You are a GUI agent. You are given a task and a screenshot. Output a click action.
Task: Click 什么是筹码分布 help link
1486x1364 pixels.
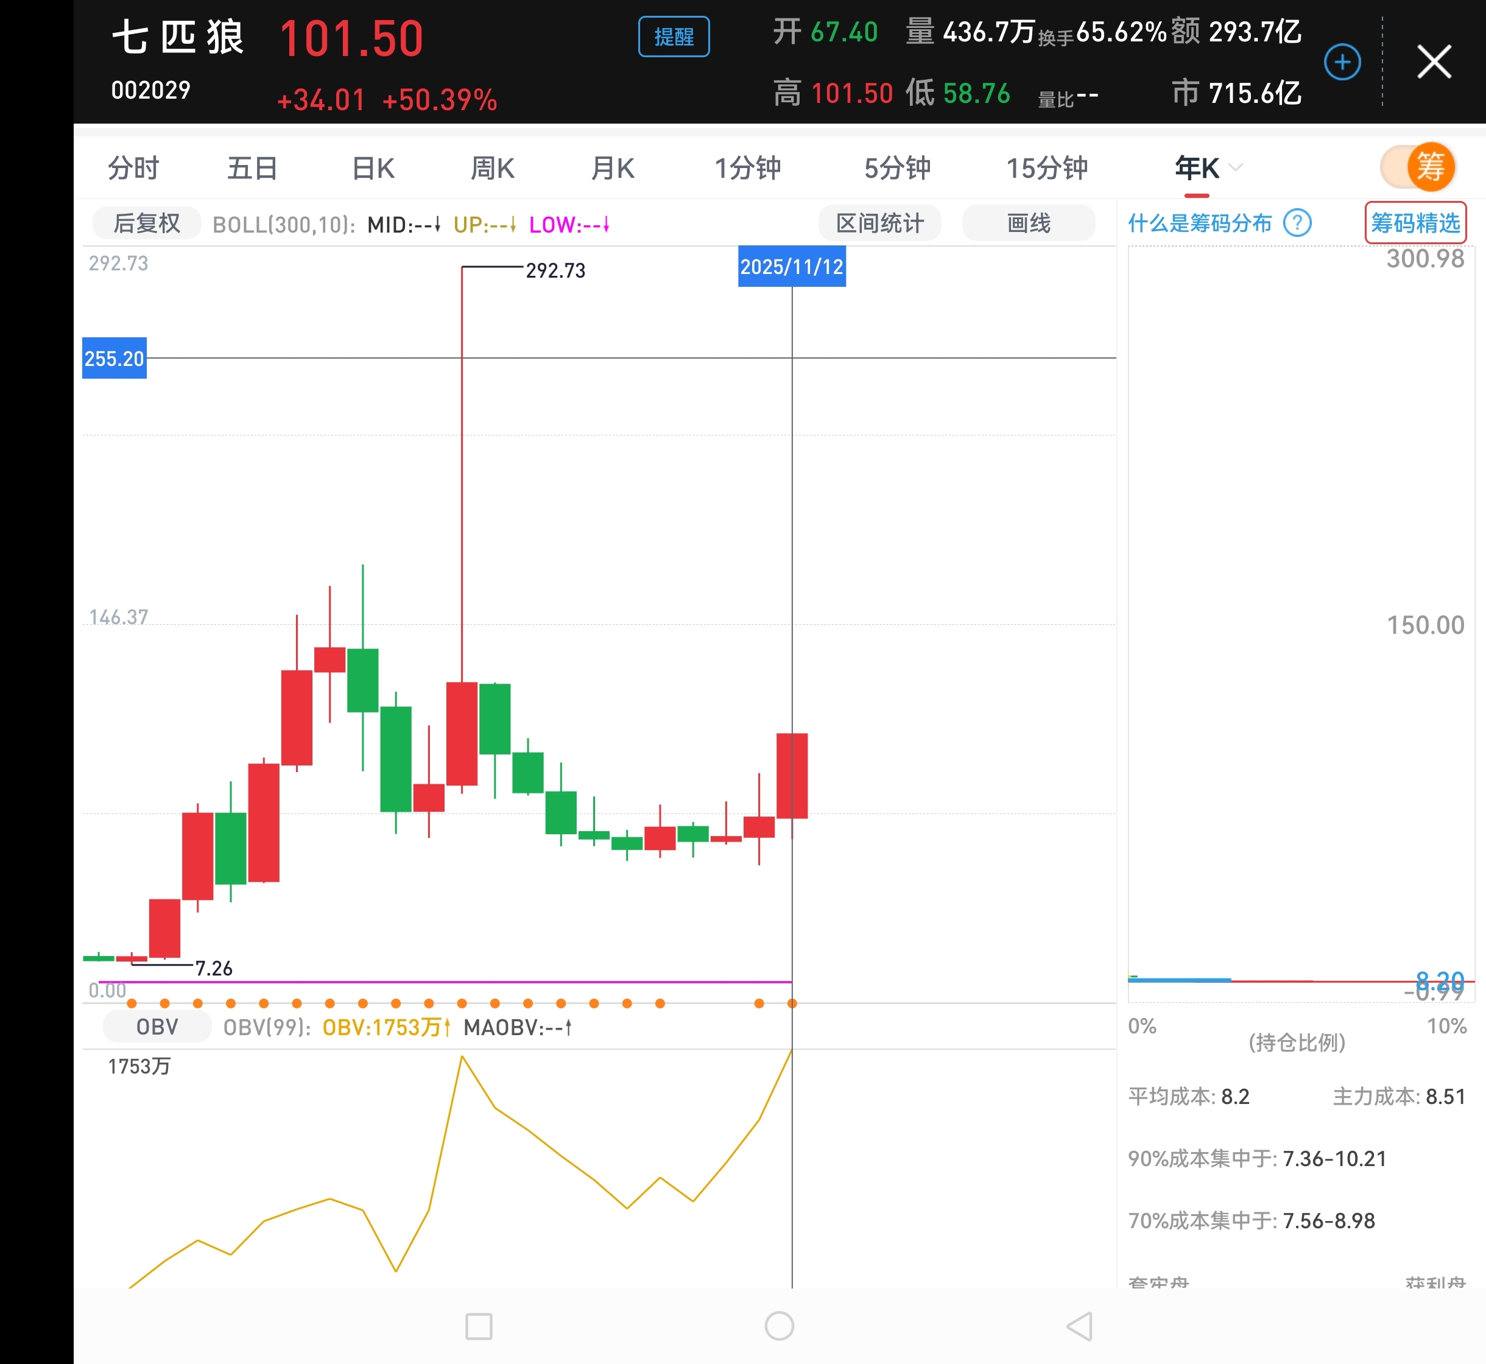pos(1200,223)
